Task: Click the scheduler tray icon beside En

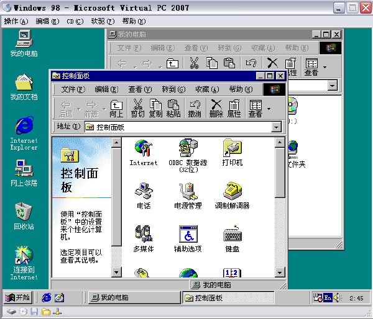Action: (318, 298)
